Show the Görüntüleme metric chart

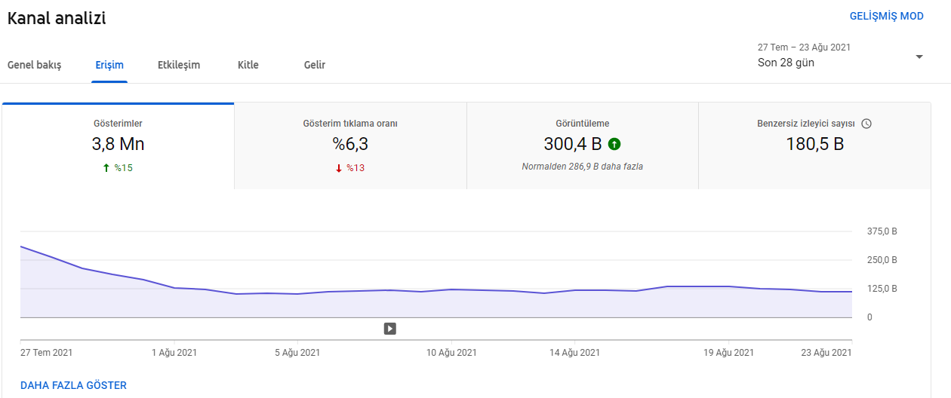click(583, 145)
